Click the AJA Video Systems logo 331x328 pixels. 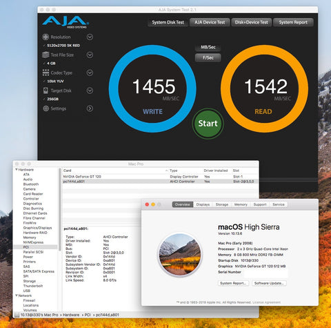pyautogui.click(x=66, y=22)
